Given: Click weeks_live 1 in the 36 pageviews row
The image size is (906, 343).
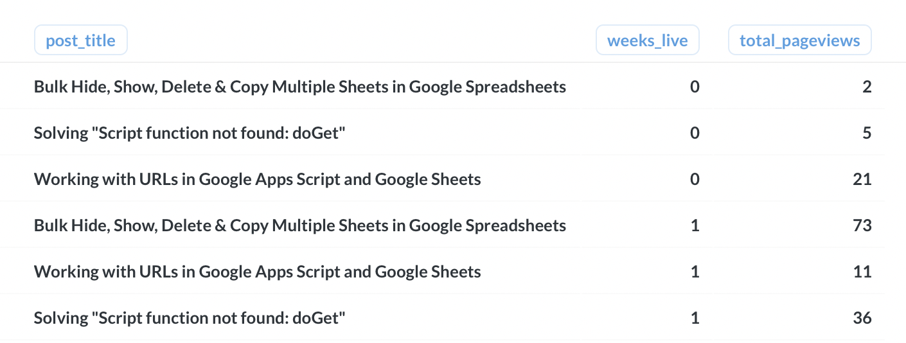Looking at the screenshot, I should tap(694, 318).
